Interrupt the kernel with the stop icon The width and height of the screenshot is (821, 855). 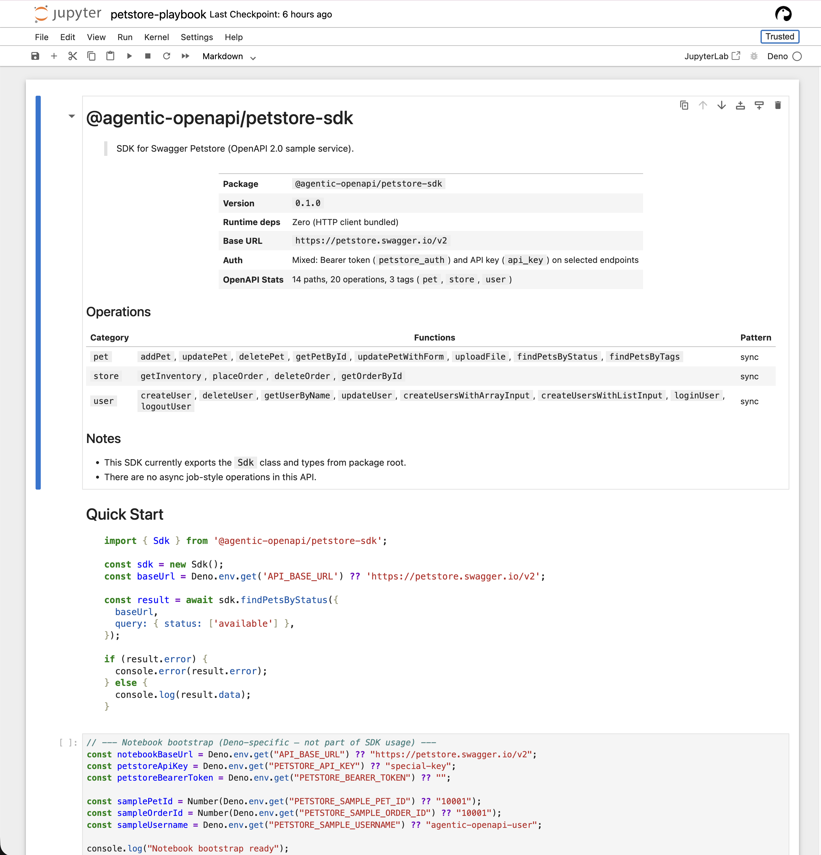[148, 56]
